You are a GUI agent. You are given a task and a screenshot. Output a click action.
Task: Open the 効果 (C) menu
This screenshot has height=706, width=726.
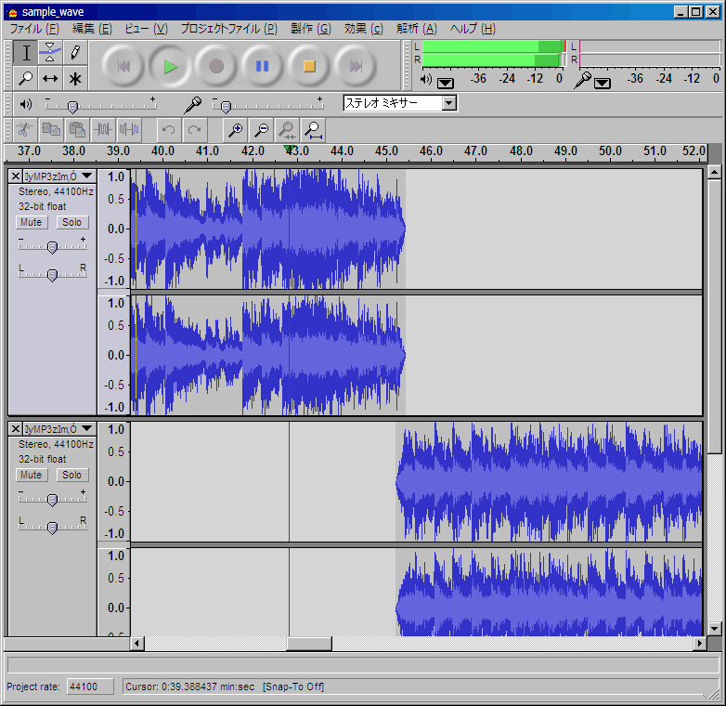(x=363, y=29)
